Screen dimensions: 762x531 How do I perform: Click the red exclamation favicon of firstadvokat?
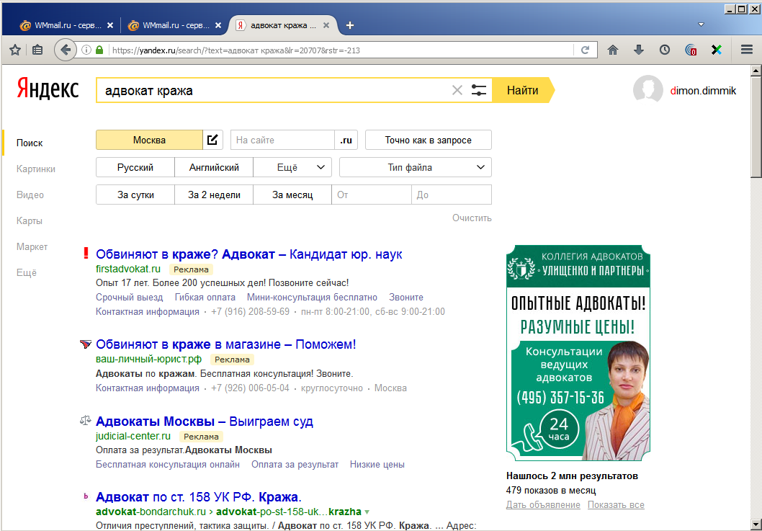(86, 254)
